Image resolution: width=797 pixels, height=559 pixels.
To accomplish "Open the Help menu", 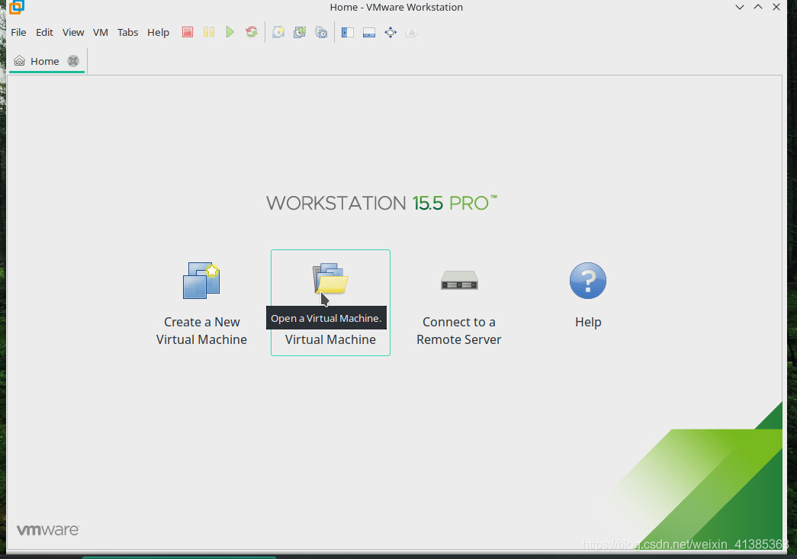I will tap(158, 33).
